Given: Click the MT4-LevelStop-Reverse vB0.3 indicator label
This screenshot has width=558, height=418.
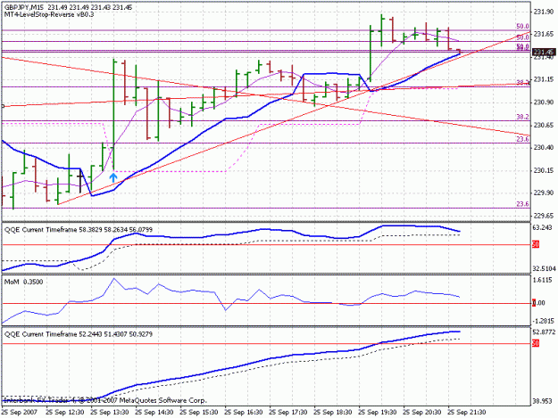Looking at the screenshot, I should coord(49,14).
